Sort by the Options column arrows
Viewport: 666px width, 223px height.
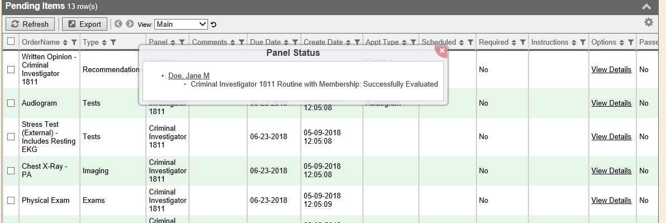pyautogui.click(x=622, y=42)
